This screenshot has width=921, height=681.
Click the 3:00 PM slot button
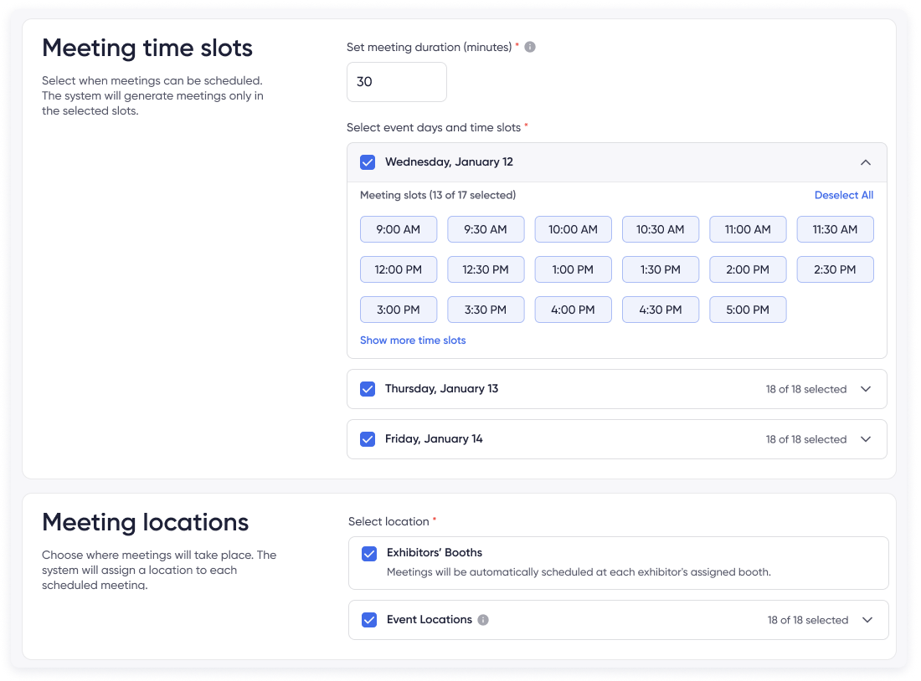coord(399,310)
